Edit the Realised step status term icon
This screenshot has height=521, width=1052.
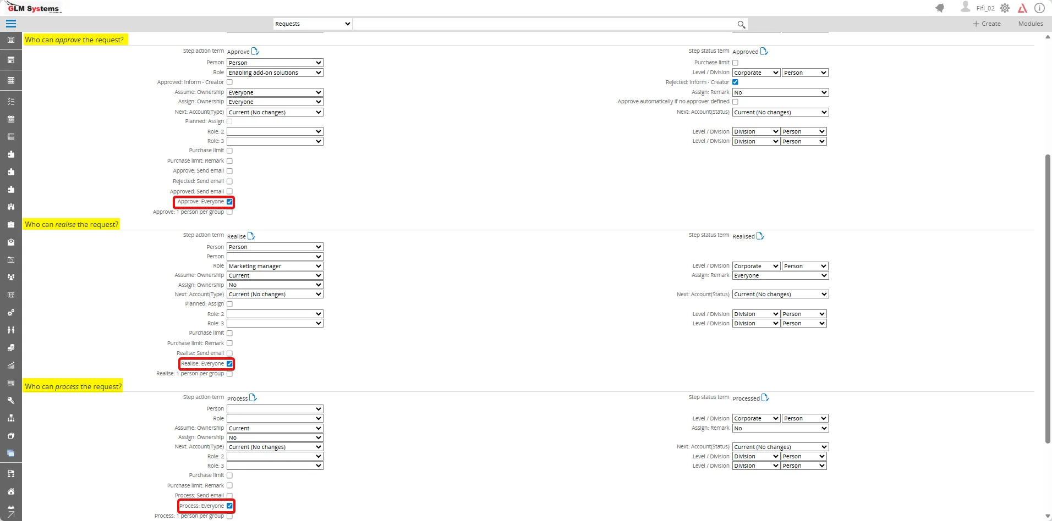[760, 236]
